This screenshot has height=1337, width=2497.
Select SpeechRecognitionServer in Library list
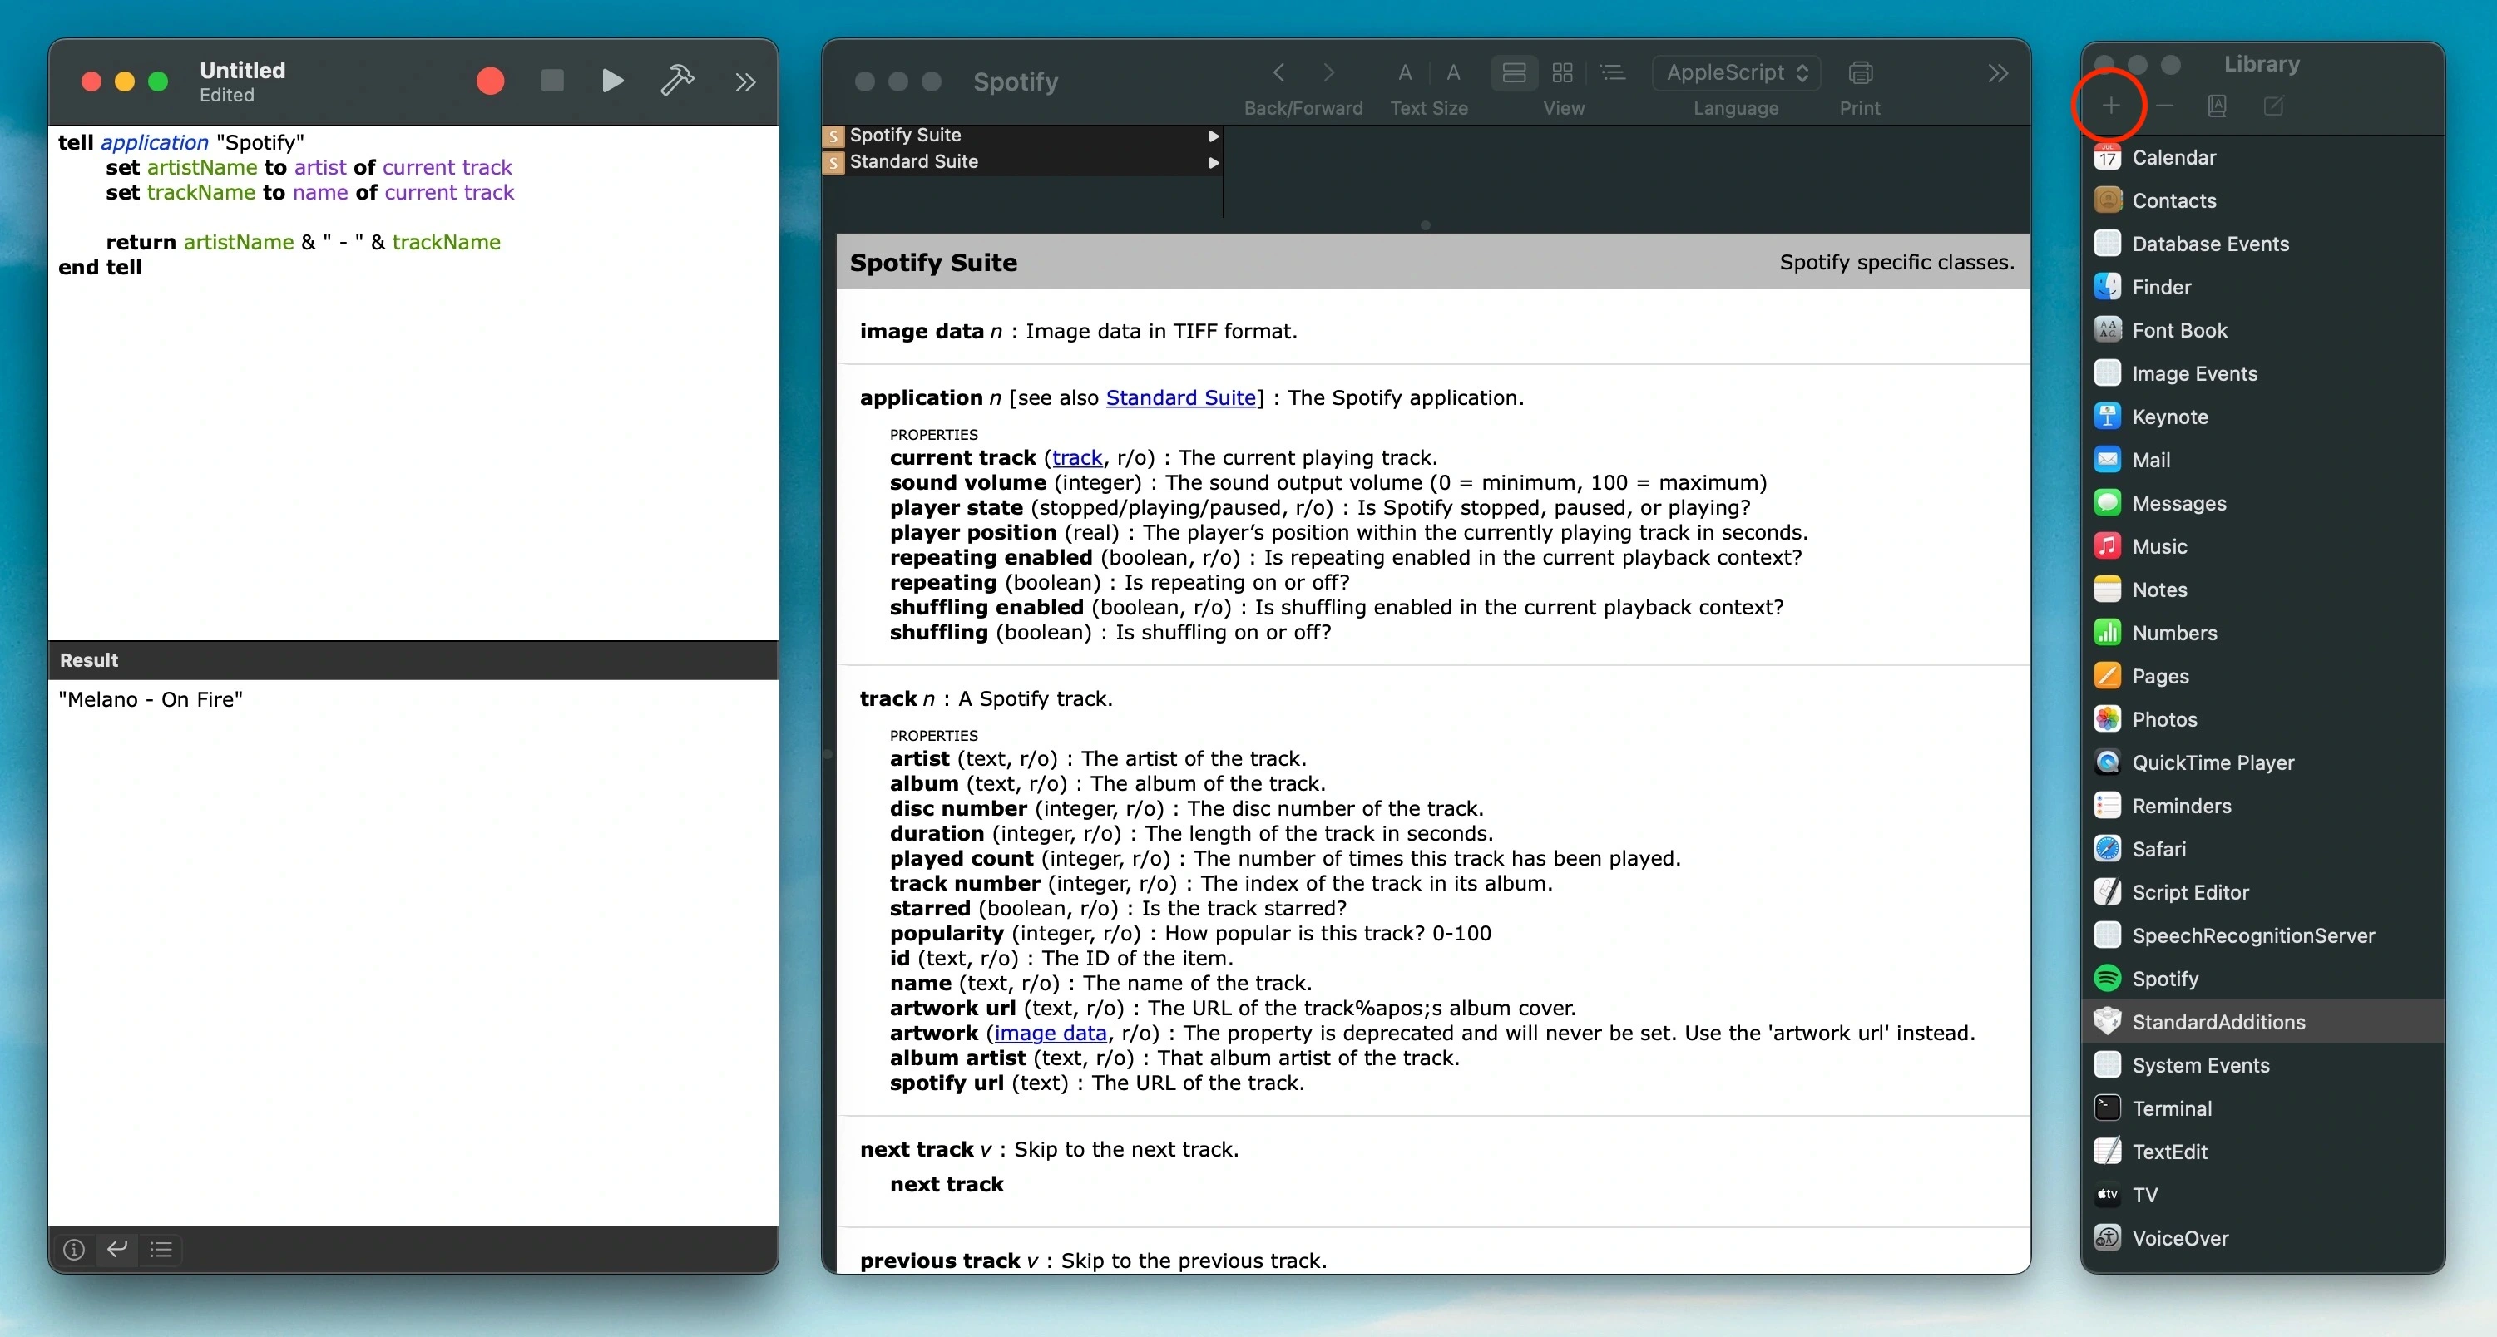2262,936
